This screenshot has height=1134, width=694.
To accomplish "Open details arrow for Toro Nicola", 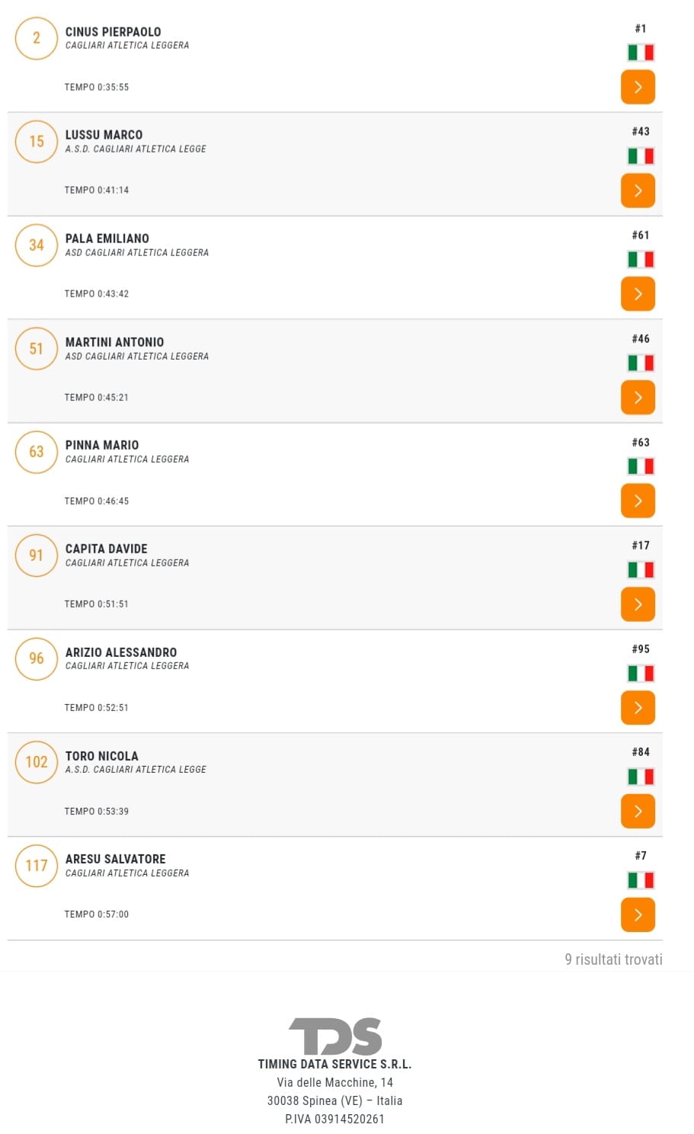I will (x=638, y=811).
